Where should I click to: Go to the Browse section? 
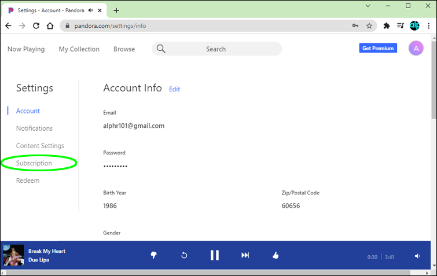pyautogui.click(x=124, y=49)
